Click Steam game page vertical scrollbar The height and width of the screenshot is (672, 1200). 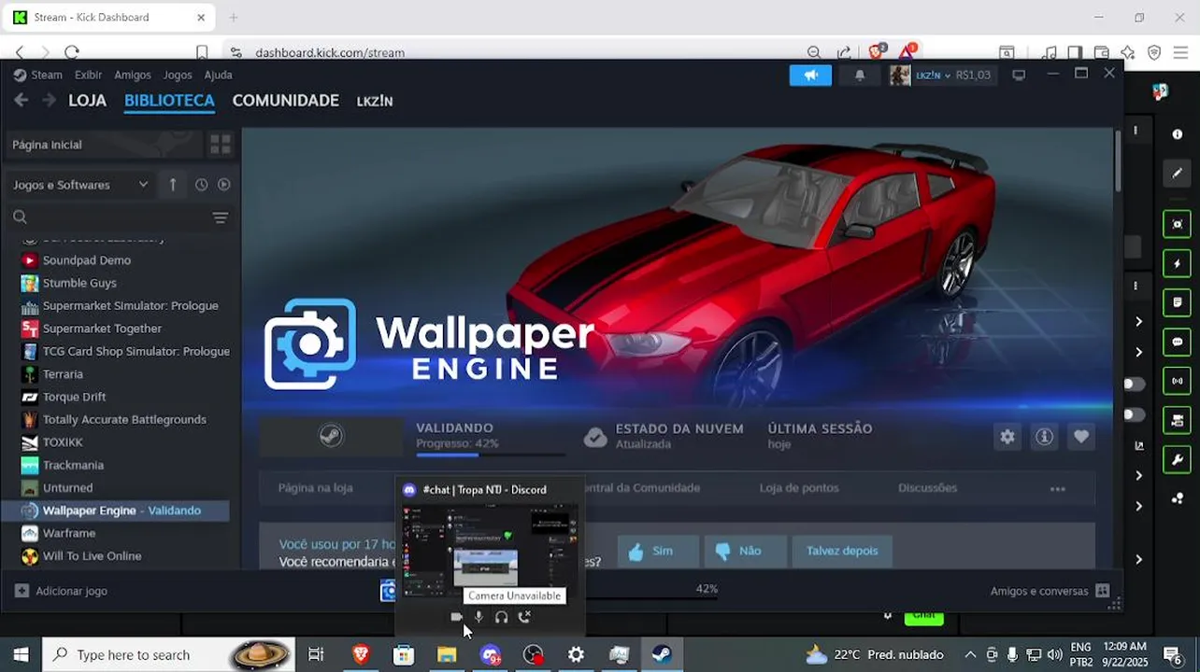(1118, 161)
